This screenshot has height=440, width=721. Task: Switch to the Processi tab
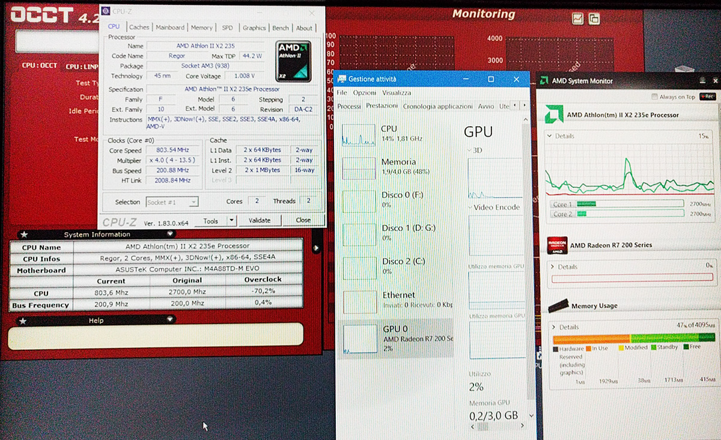[349, 106]
